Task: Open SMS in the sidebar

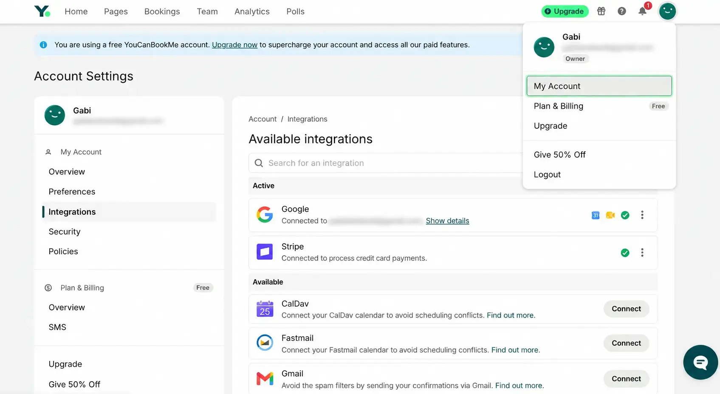Action: [57, 327]
